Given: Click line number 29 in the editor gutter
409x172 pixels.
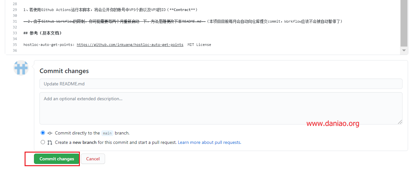Looking at the screenshot, I should (15, 10).
